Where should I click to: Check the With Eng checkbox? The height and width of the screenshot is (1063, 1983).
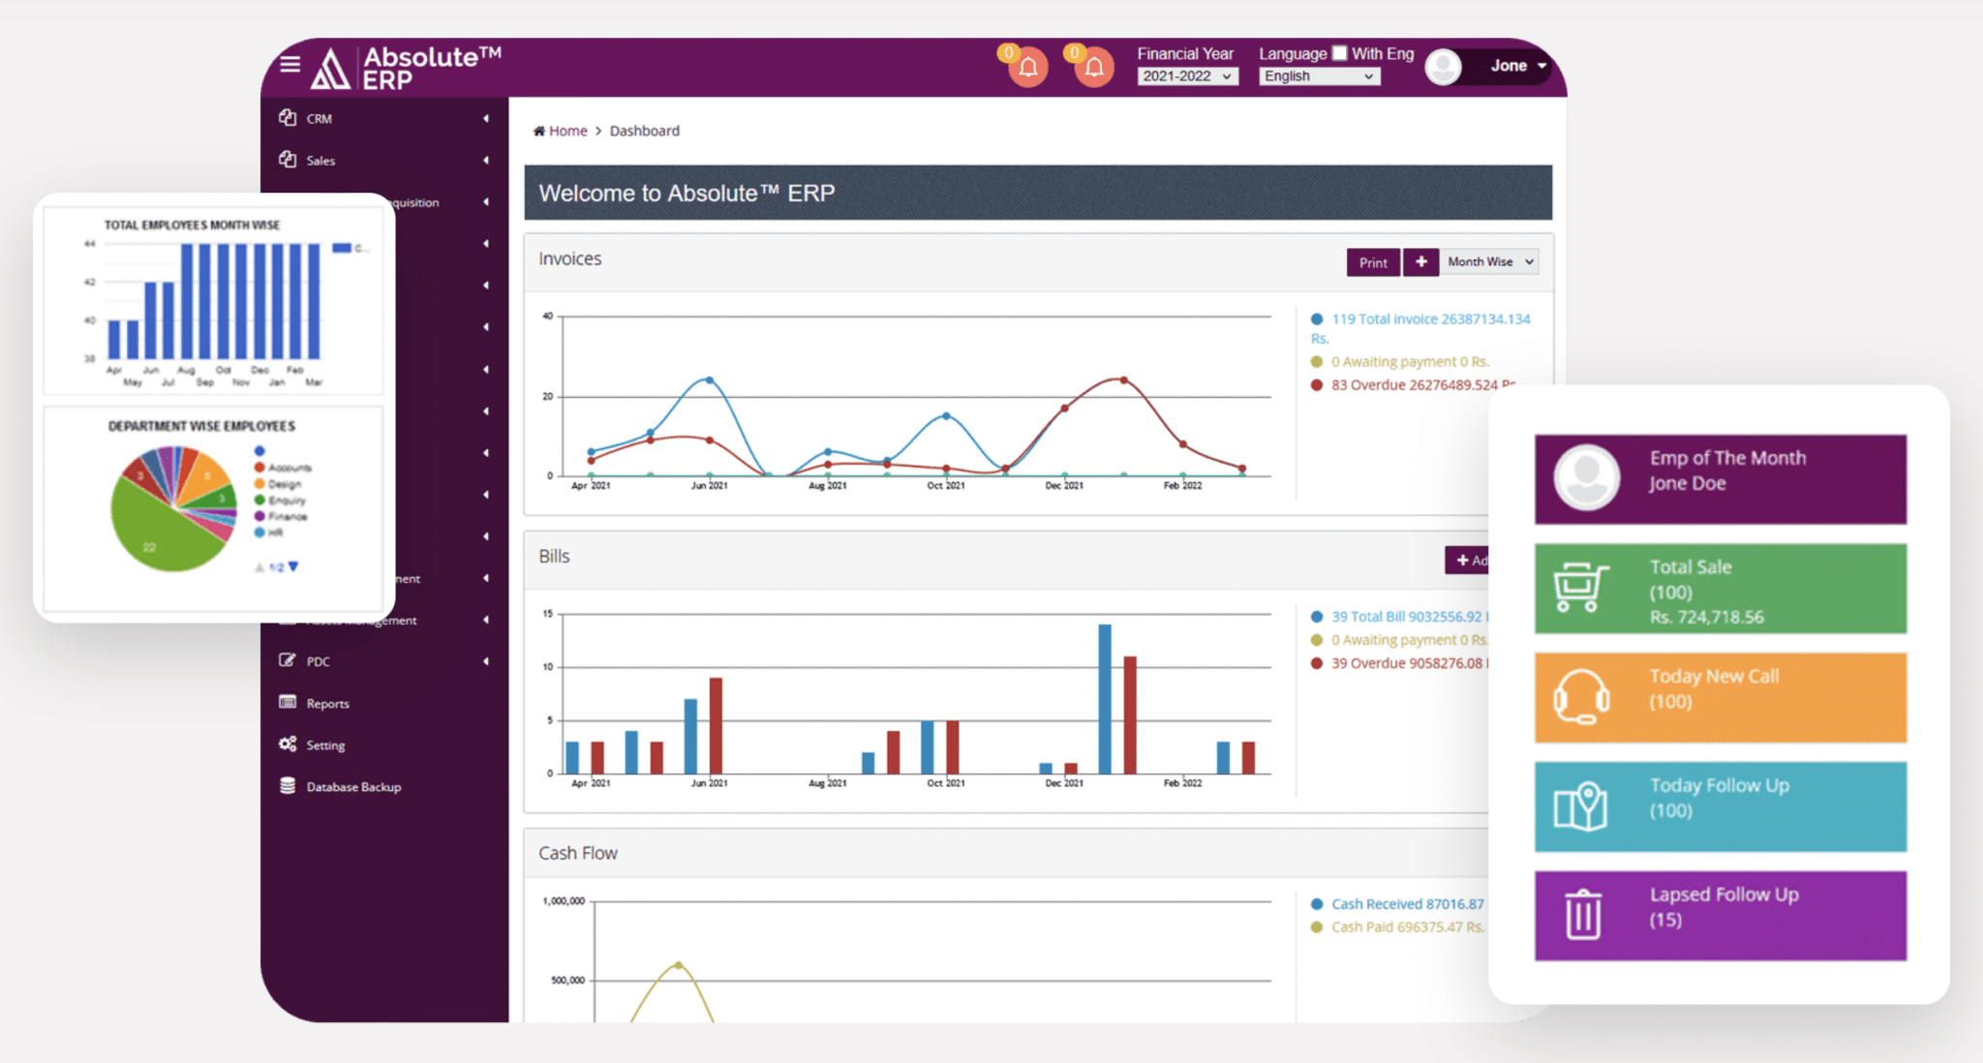(1339, 52)
